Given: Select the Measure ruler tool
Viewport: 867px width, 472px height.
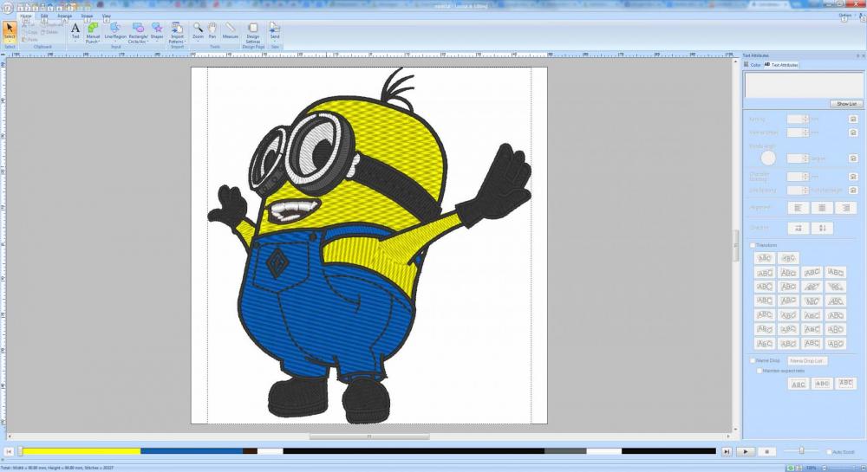Looking at the screenshot, I should pyautogui.click(x=230, y=32).
